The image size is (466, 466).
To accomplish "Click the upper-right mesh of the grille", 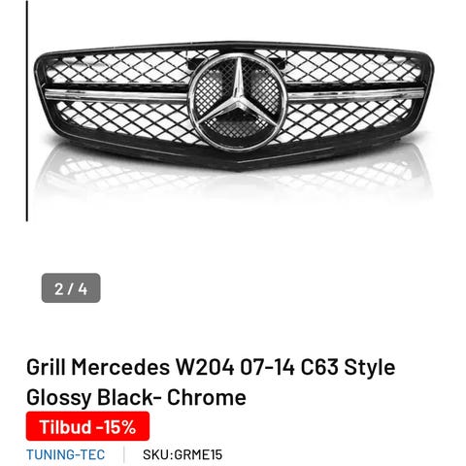I will tap(349, 67).
